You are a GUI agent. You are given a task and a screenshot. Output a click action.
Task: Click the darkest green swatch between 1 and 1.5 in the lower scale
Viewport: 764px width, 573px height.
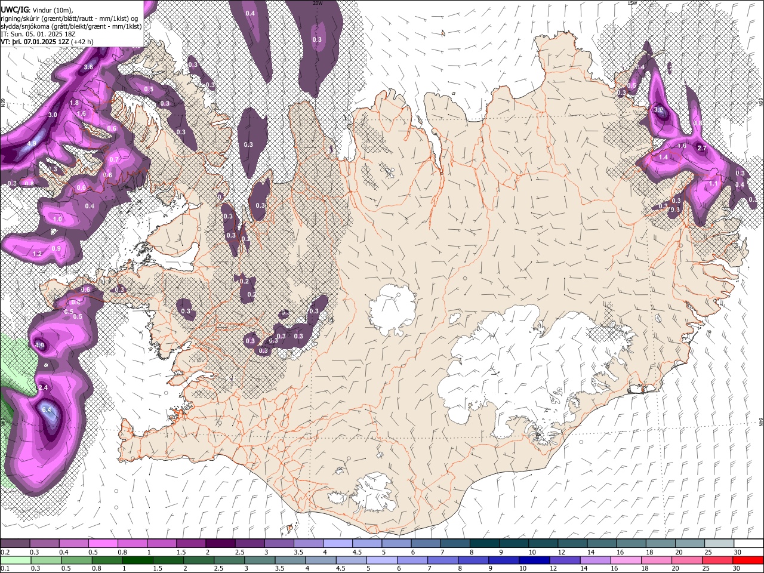pos(137,560)
